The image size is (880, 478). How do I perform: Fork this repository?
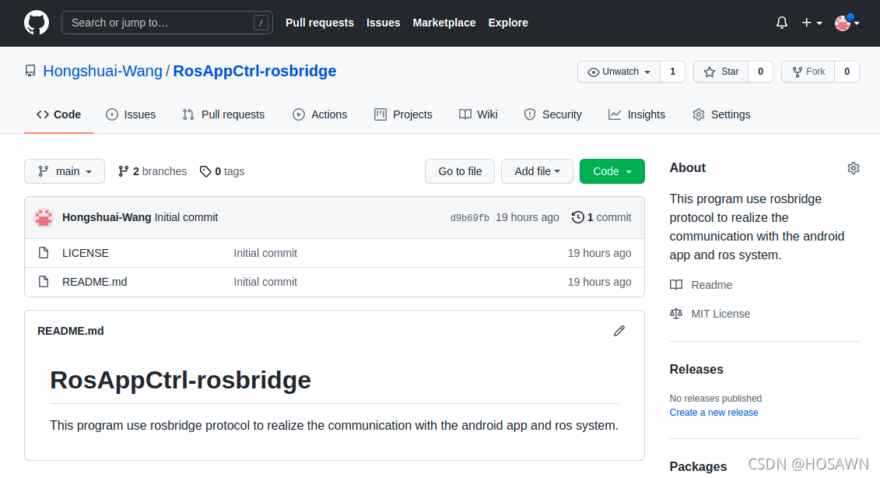coord(808,72)
